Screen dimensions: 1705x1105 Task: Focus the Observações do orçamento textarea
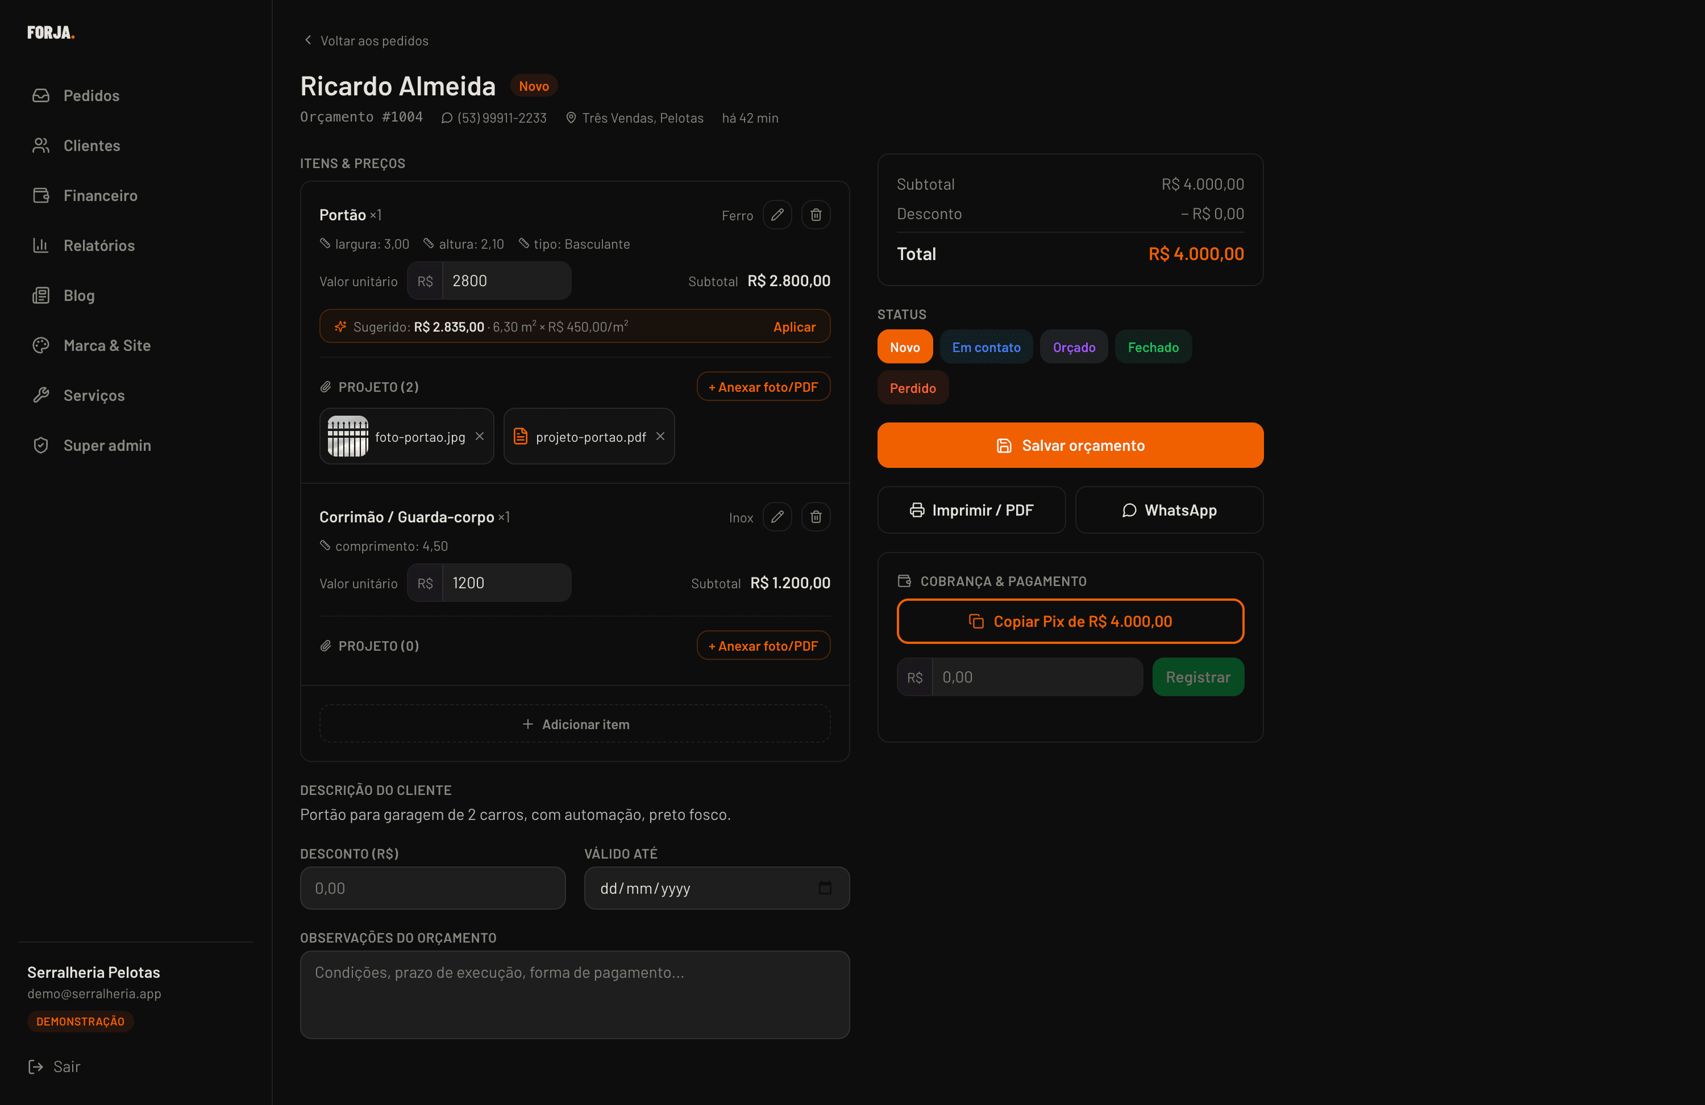click(575, 995)
